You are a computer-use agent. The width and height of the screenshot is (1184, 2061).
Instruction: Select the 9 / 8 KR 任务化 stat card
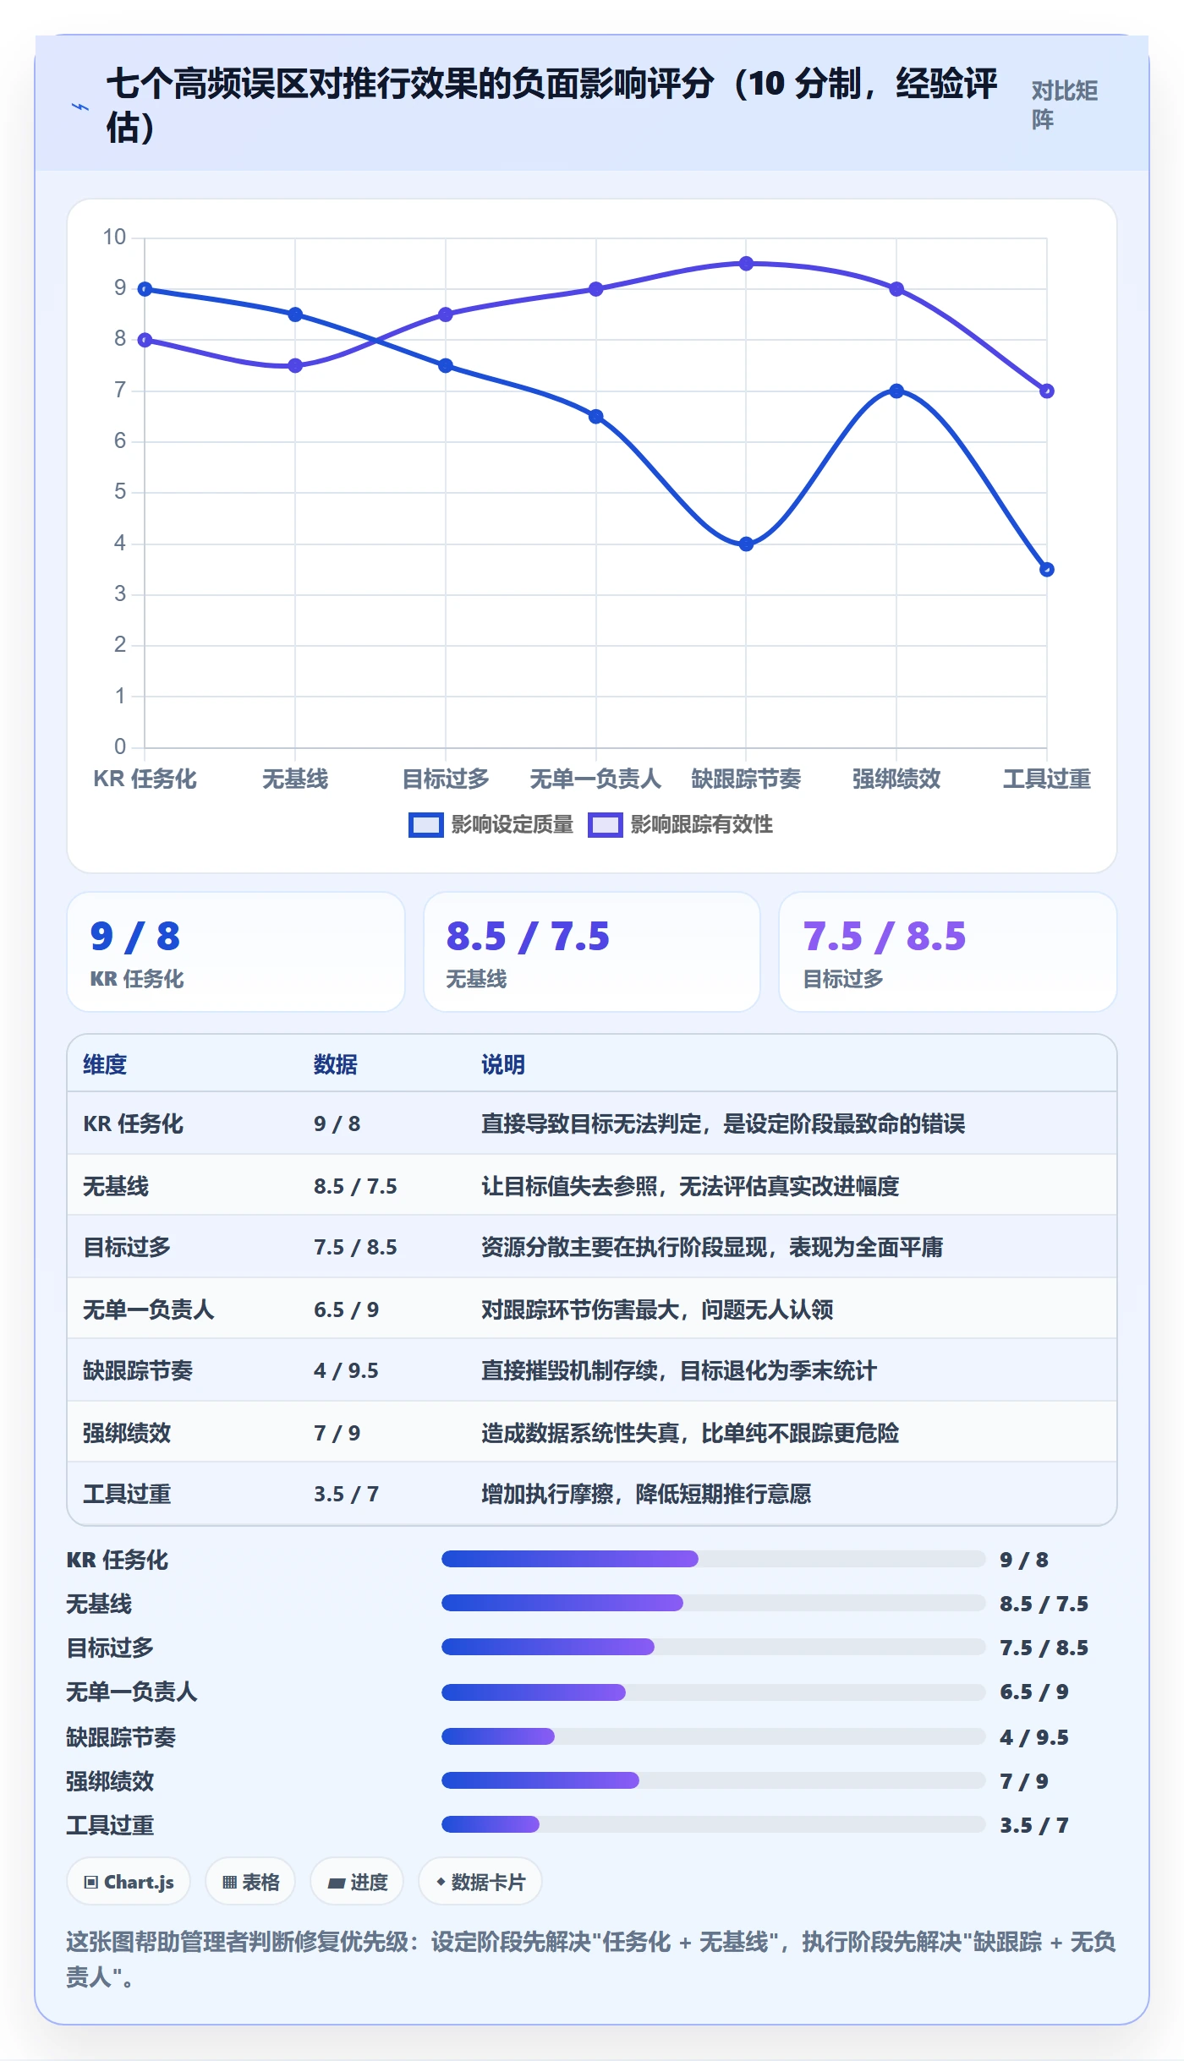[236, 952]
